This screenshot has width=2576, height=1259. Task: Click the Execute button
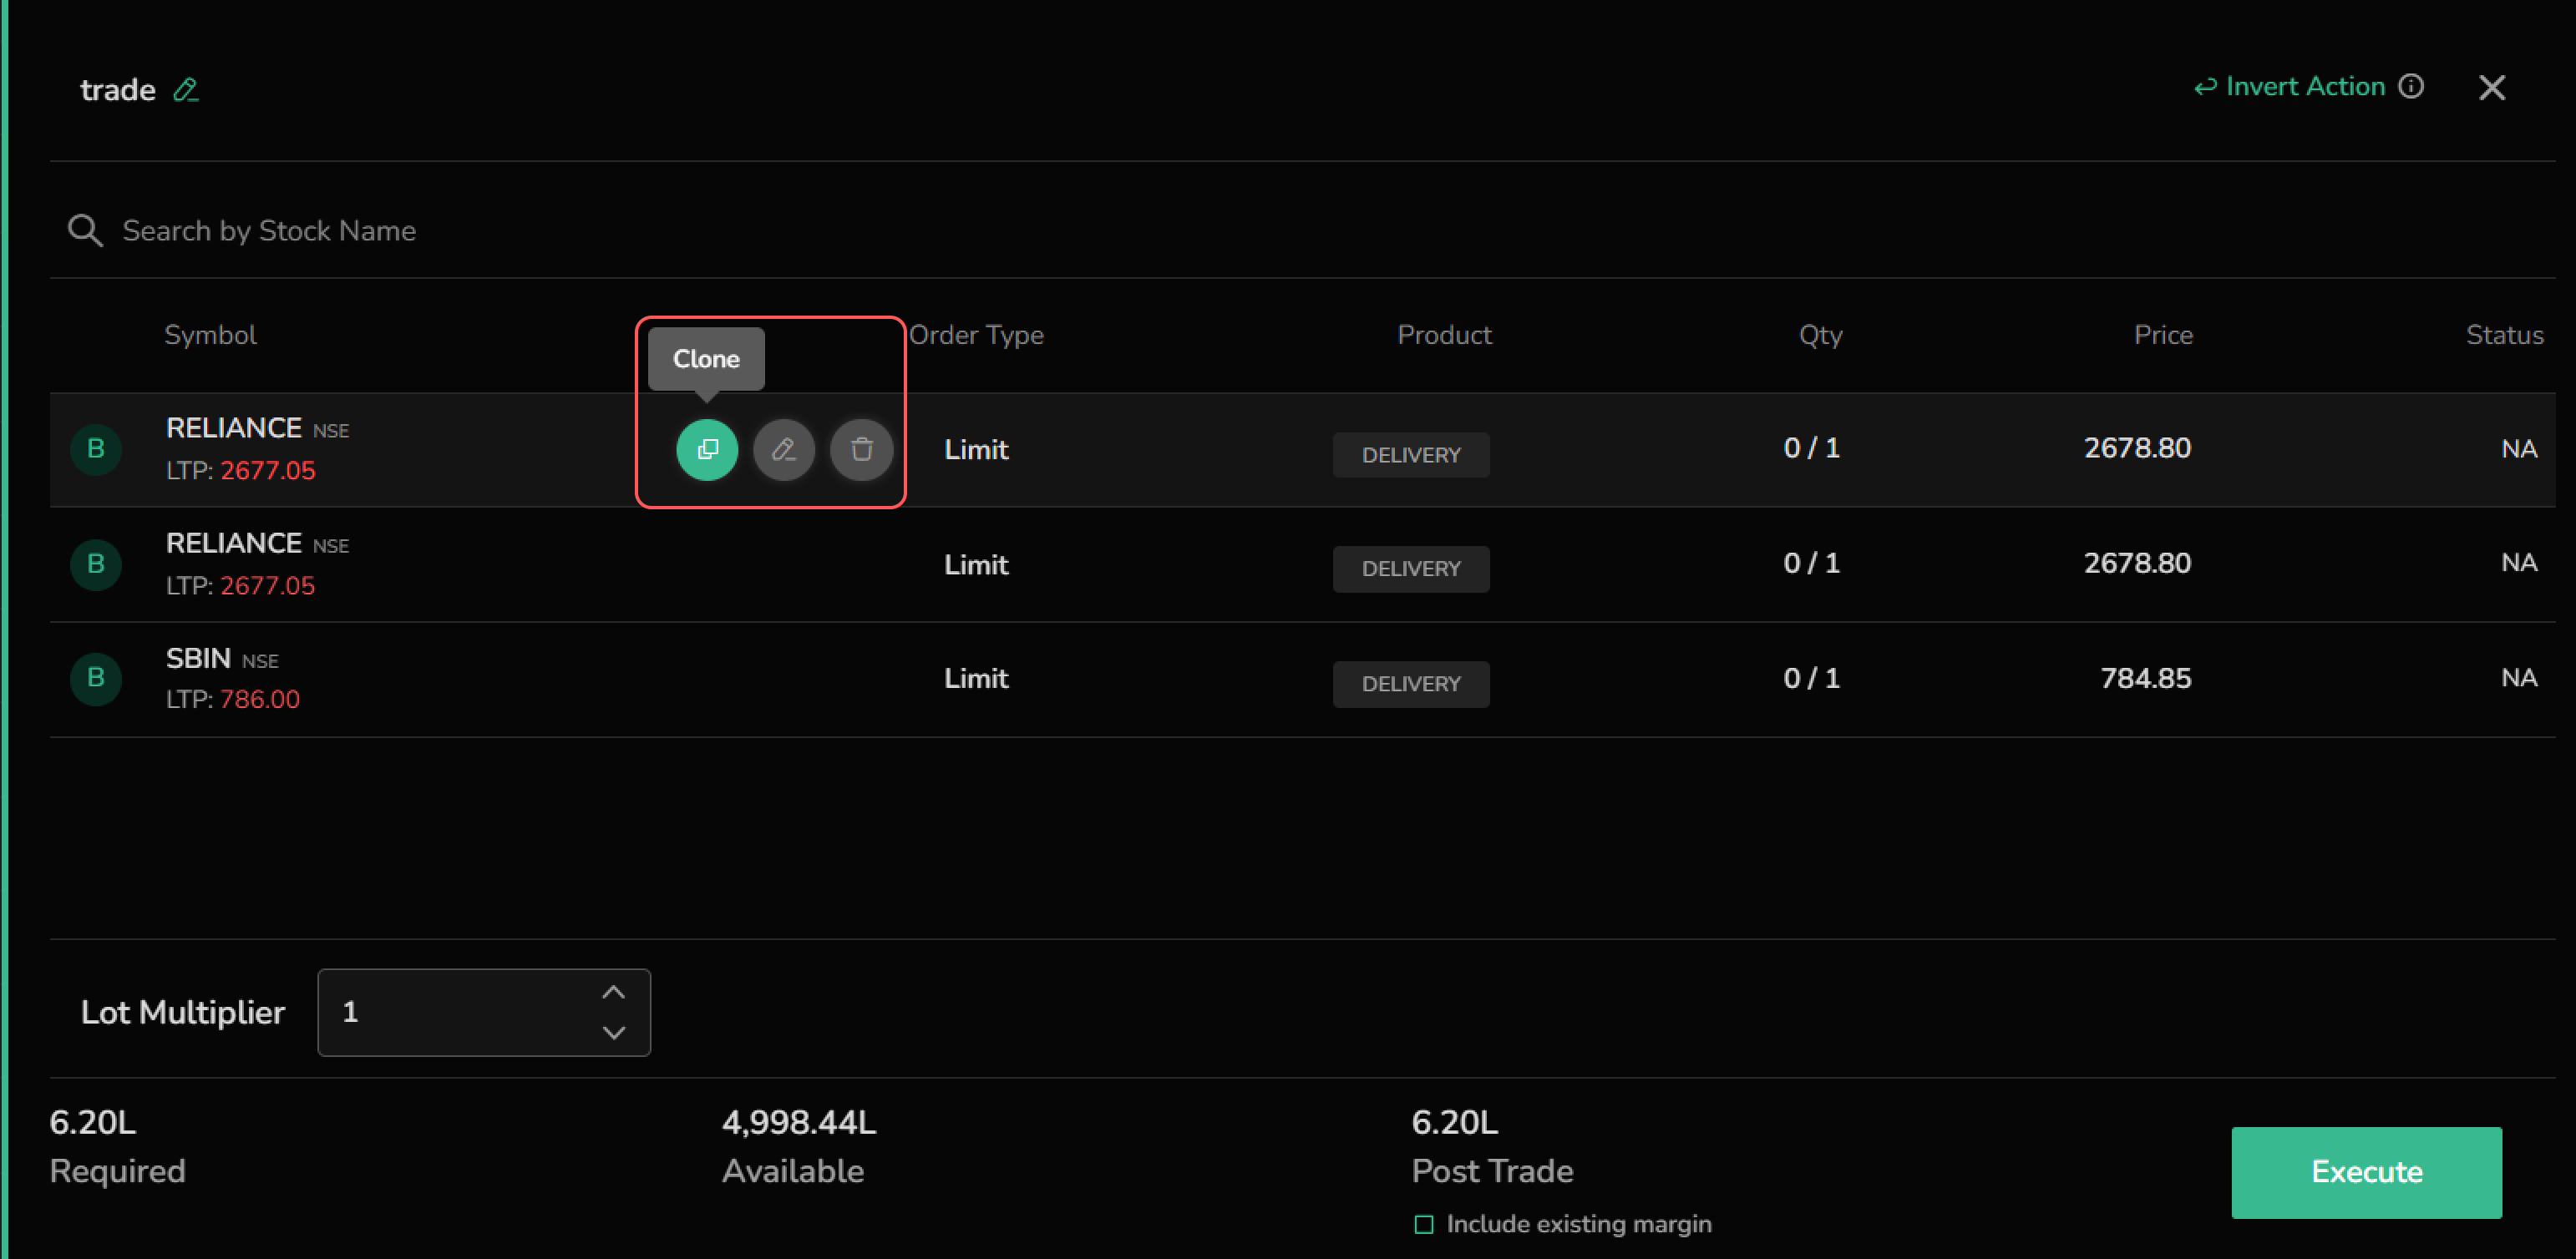tap(2366, 1172)
